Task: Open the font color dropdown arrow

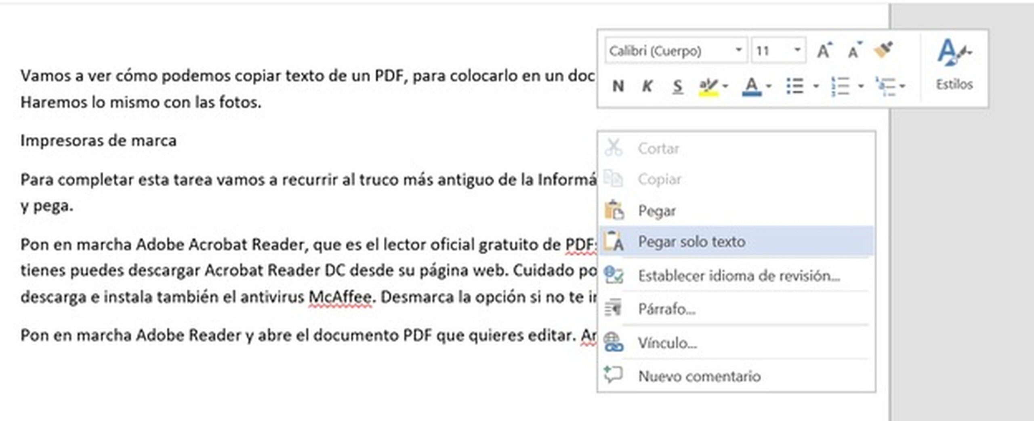Action: [x=769, y=86]
